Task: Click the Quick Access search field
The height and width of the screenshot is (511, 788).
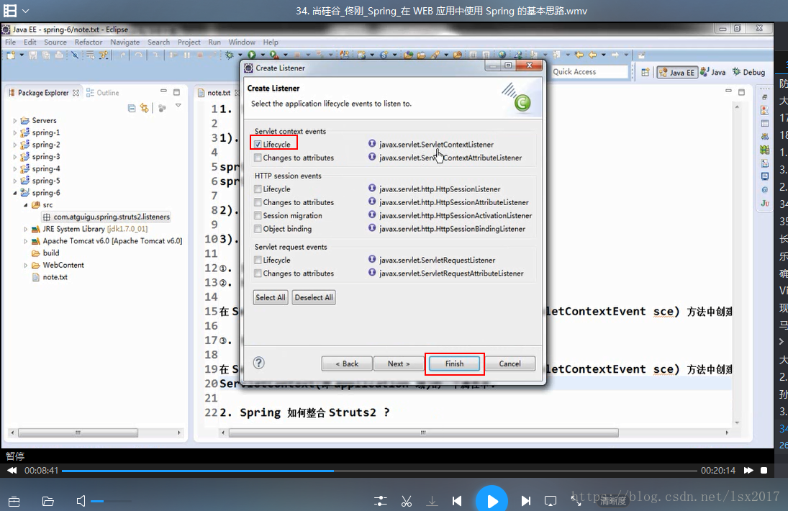Action: [x=590, y=72]
